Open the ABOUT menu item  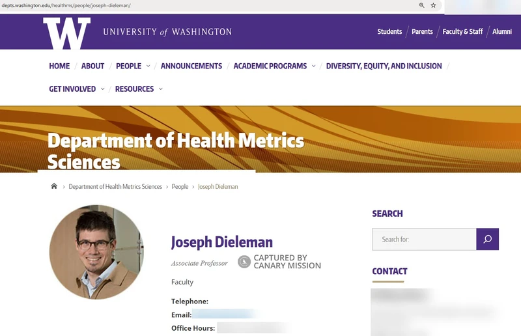pos(92,66)
